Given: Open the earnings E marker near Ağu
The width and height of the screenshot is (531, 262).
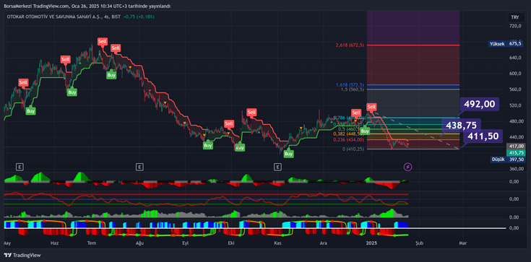Looking at the screenshot, I should pos(139,167).
